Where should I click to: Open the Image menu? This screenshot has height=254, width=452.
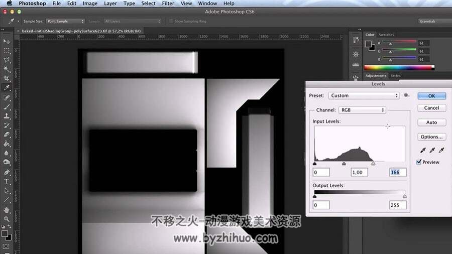click(x=90, y=4)
